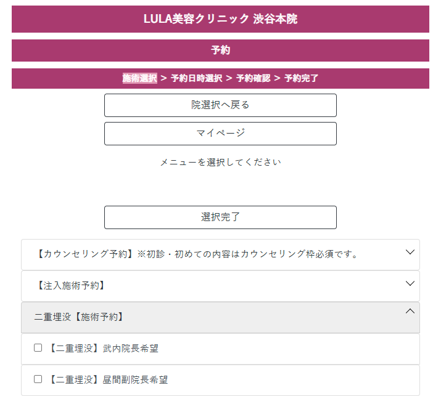This screenshot has width=433, height=396.
Task: Jump to the 予約完了 breadcrumb step
Action: (x=301, y=78)
